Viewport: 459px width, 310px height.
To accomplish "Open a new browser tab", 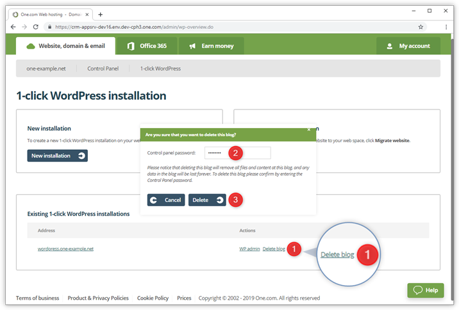I will click(101, 14).
